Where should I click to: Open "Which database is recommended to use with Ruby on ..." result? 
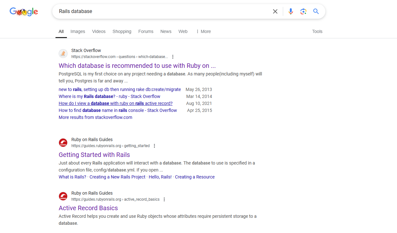click(x=137, y=66)
